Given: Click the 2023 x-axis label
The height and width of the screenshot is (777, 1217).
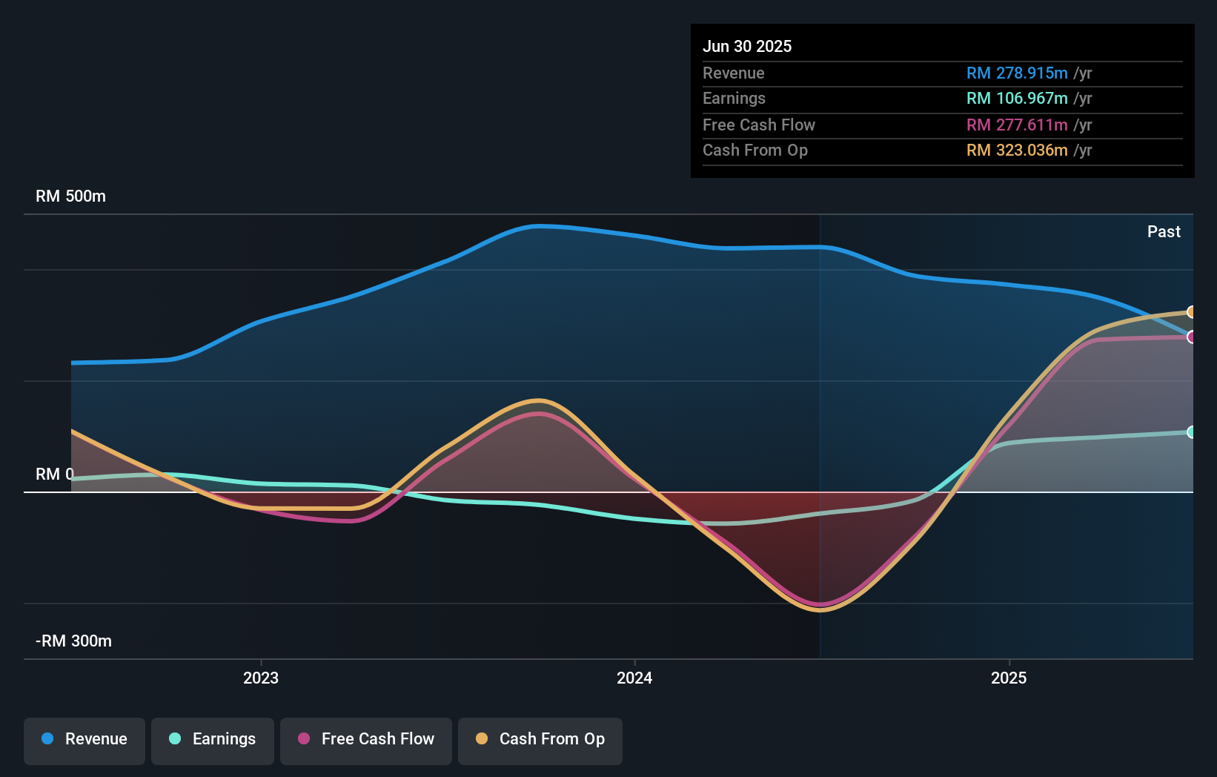Looking at the screenshot, I should (261, 678).
